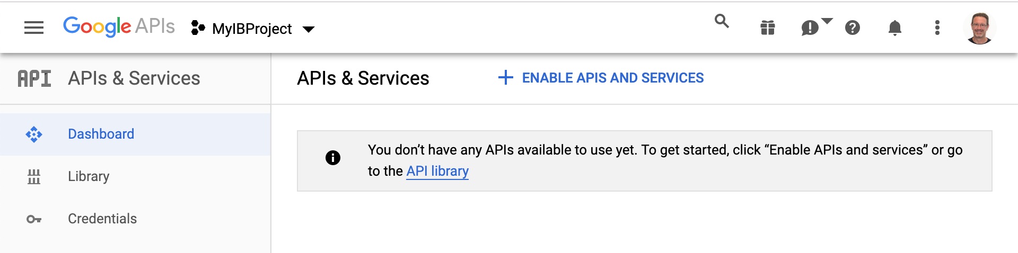The width and height of the screenshot is (1018, 253).
Task: Open the gift box free trial icon
Action: click(767, 28)
